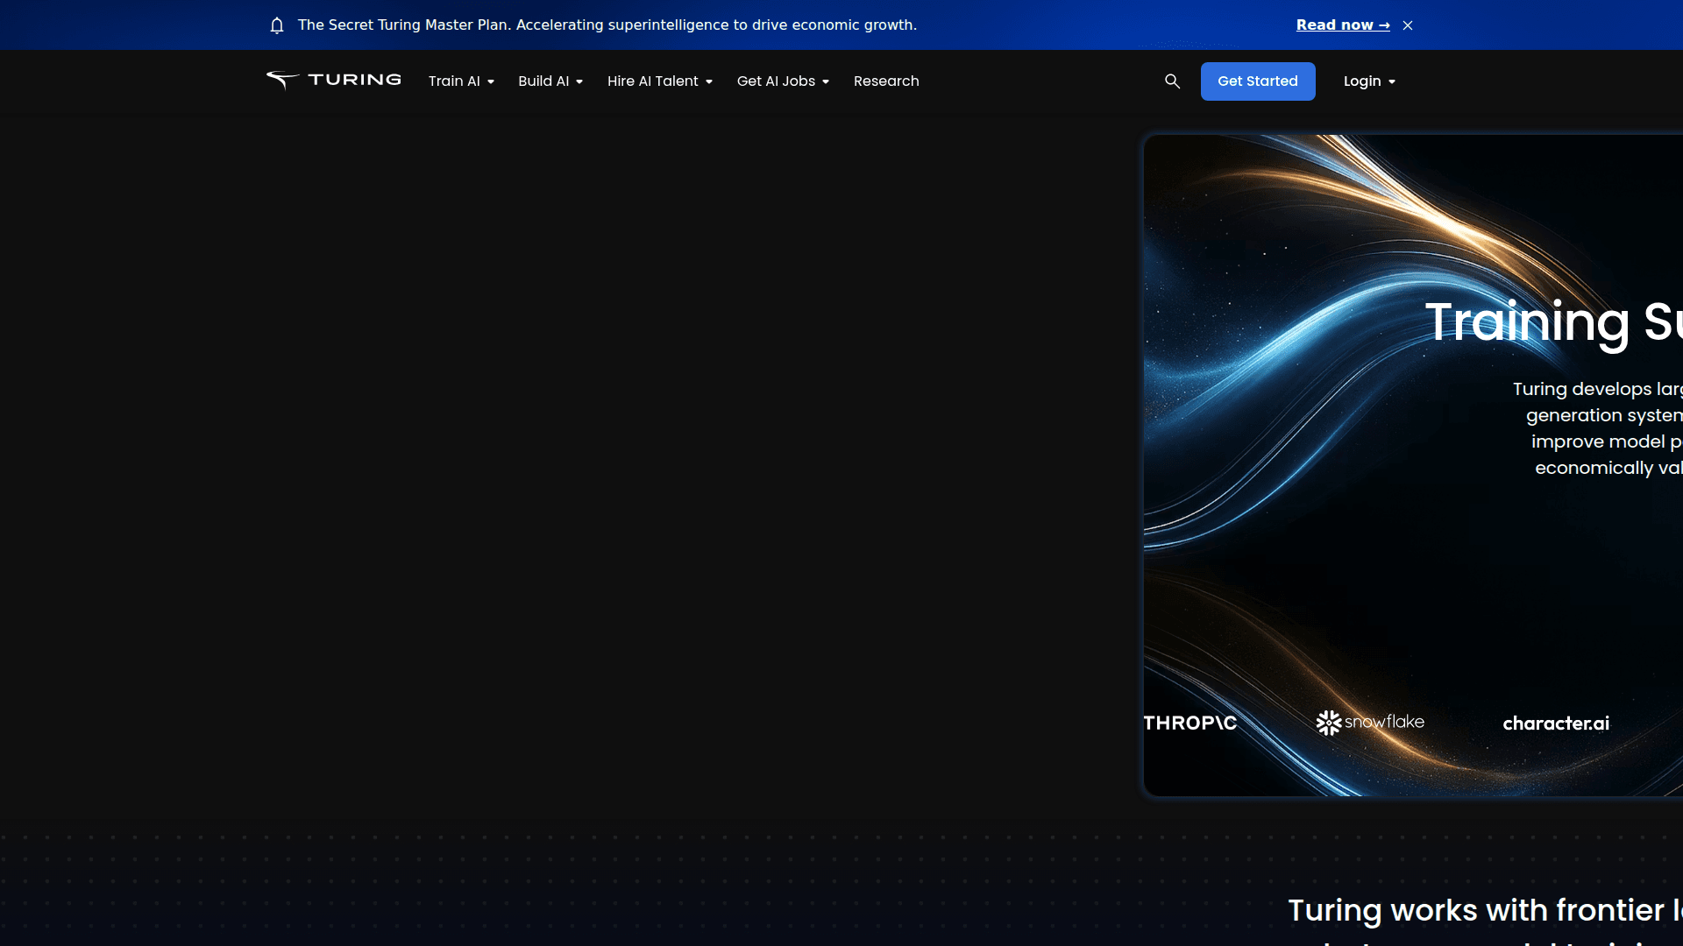Click the character.ai partner logo
The width and height of the screenshot is (1683, 946).
pos(1555,723)
